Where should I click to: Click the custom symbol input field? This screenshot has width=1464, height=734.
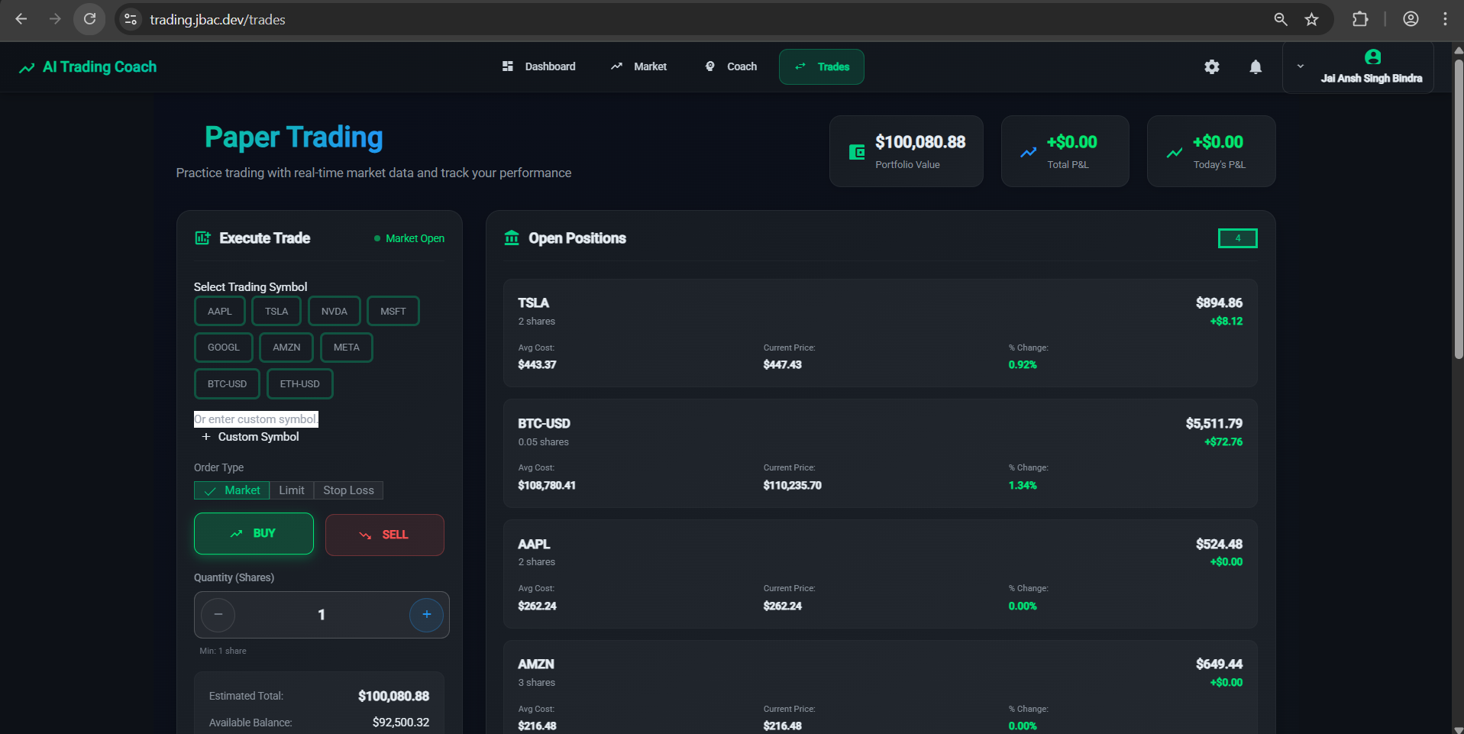[256, 419]
